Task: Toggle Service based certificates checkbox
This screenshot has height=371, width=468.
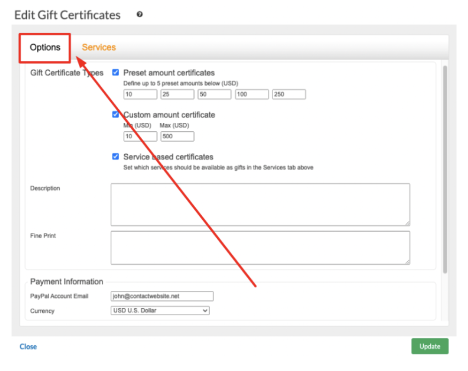Action: (115, 157)
